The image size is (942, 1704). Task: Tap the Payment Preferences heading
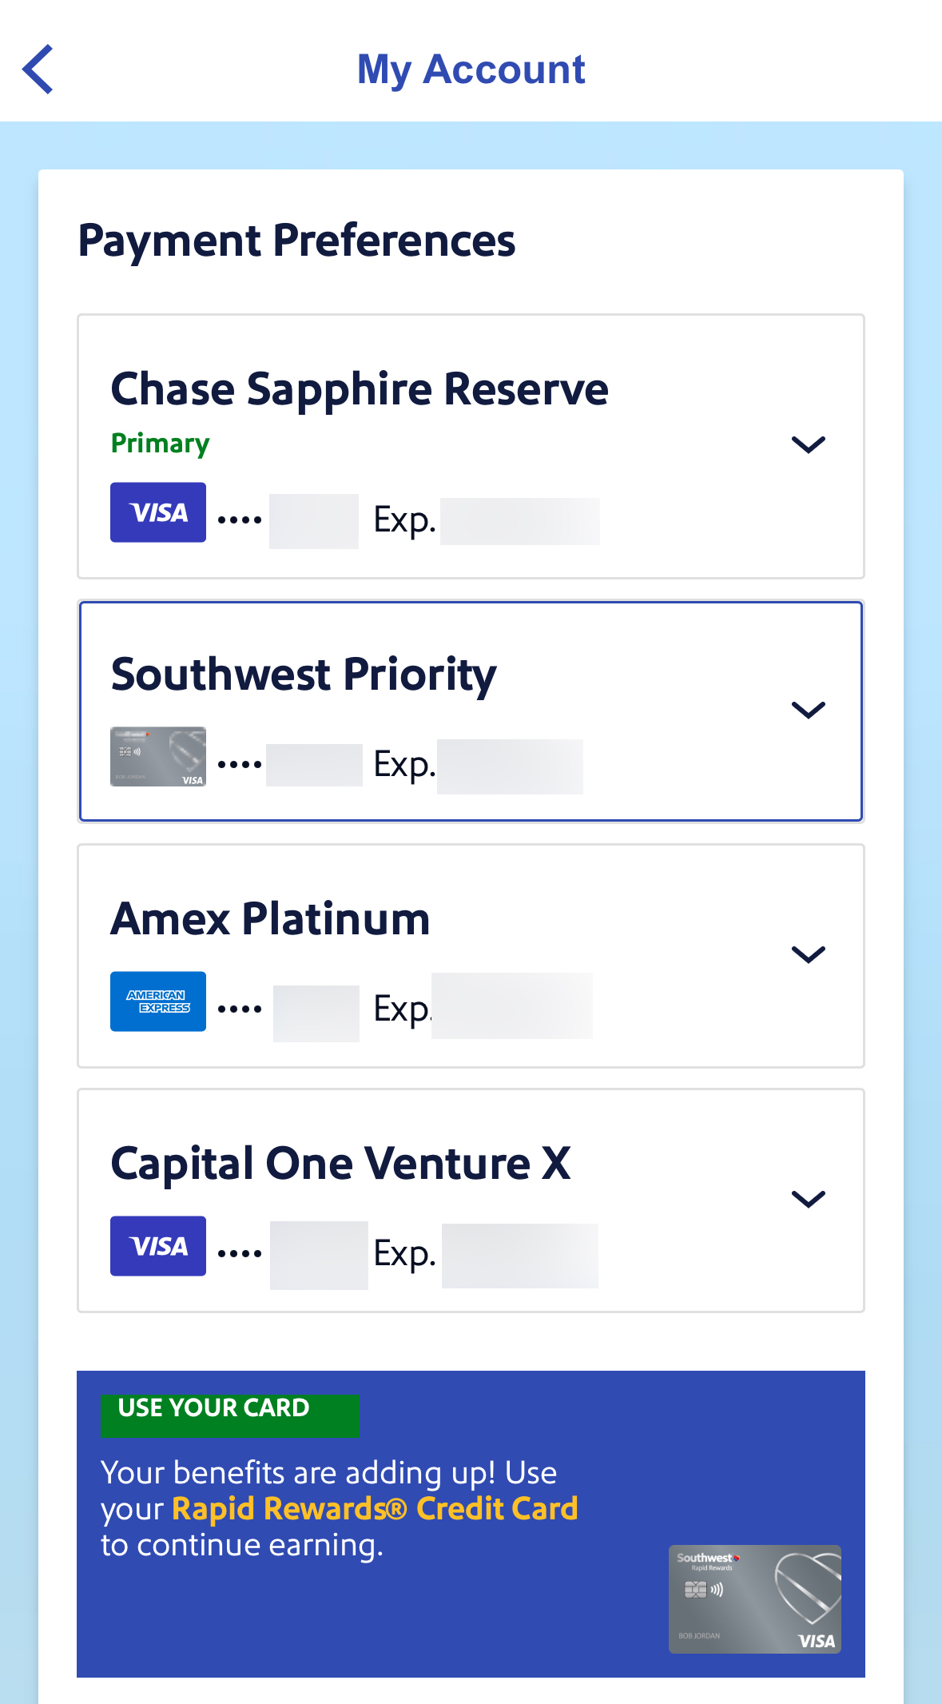296,241
